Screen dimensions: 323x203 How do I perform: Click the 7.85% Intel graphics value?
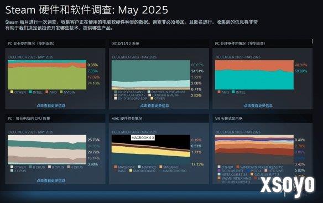(x=92, y=71)
